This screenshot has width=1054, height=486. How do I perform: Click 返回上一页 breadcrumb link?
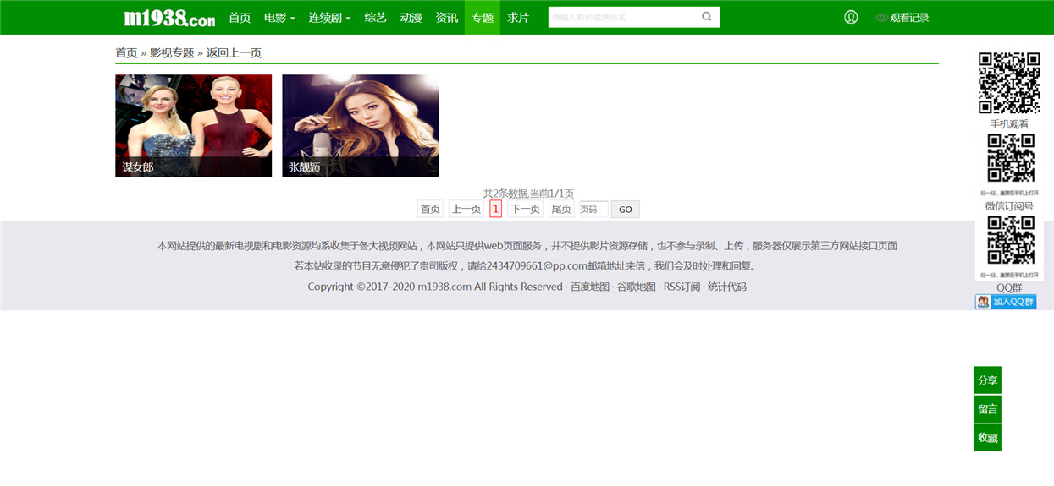pos(234,52)
